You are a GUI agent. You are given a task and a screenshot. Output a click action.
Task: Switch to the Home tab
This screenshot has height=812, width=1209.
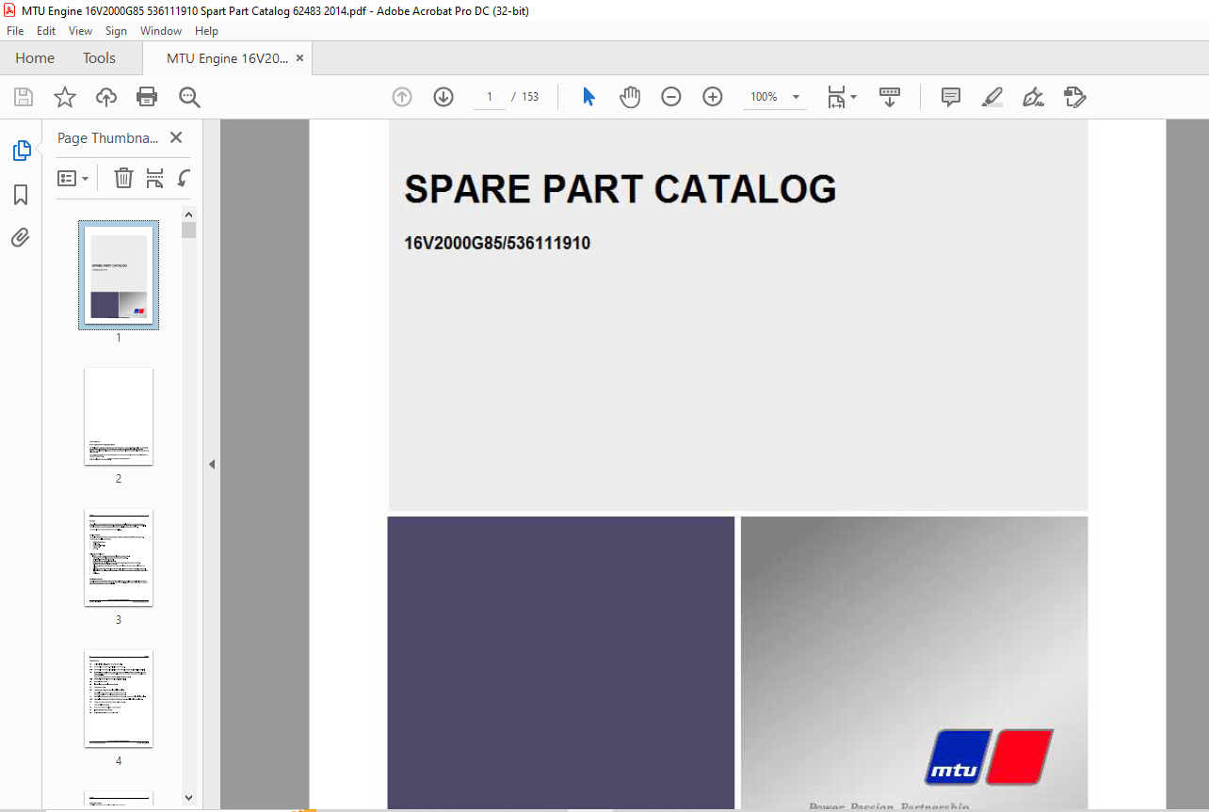coord(35,58)
